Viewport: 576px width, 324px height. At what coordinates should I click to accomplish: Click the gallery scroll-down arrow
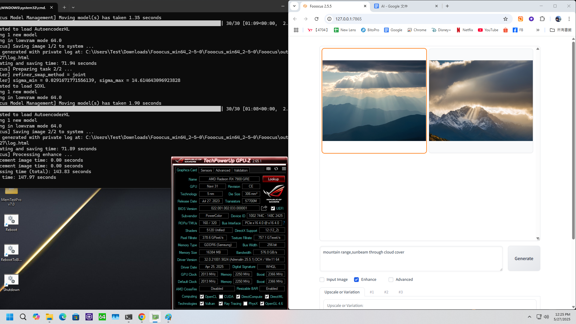click(x=538, y=239)
